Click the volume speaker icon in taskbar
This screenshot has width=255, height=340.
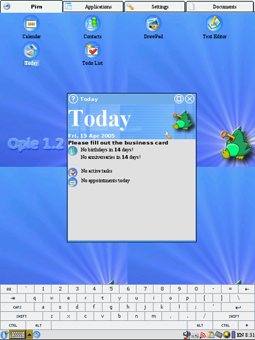tap(186, 335)
